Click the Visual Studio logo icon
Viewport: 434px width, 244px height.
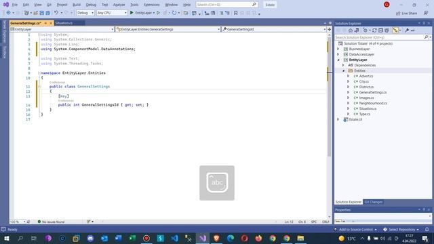[x=6, y=5]
